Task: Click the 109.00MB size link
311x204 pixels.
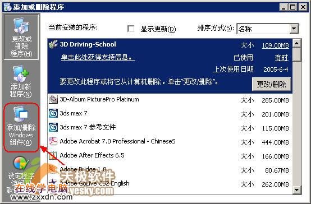Action: 275,45
